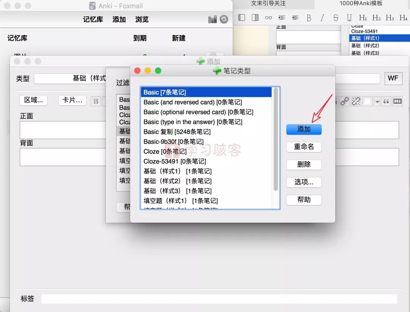The width and height of the screenshot is (410, 312).
Task: Open Anki statistics chart icon
Action: click(x=212, y=19)
